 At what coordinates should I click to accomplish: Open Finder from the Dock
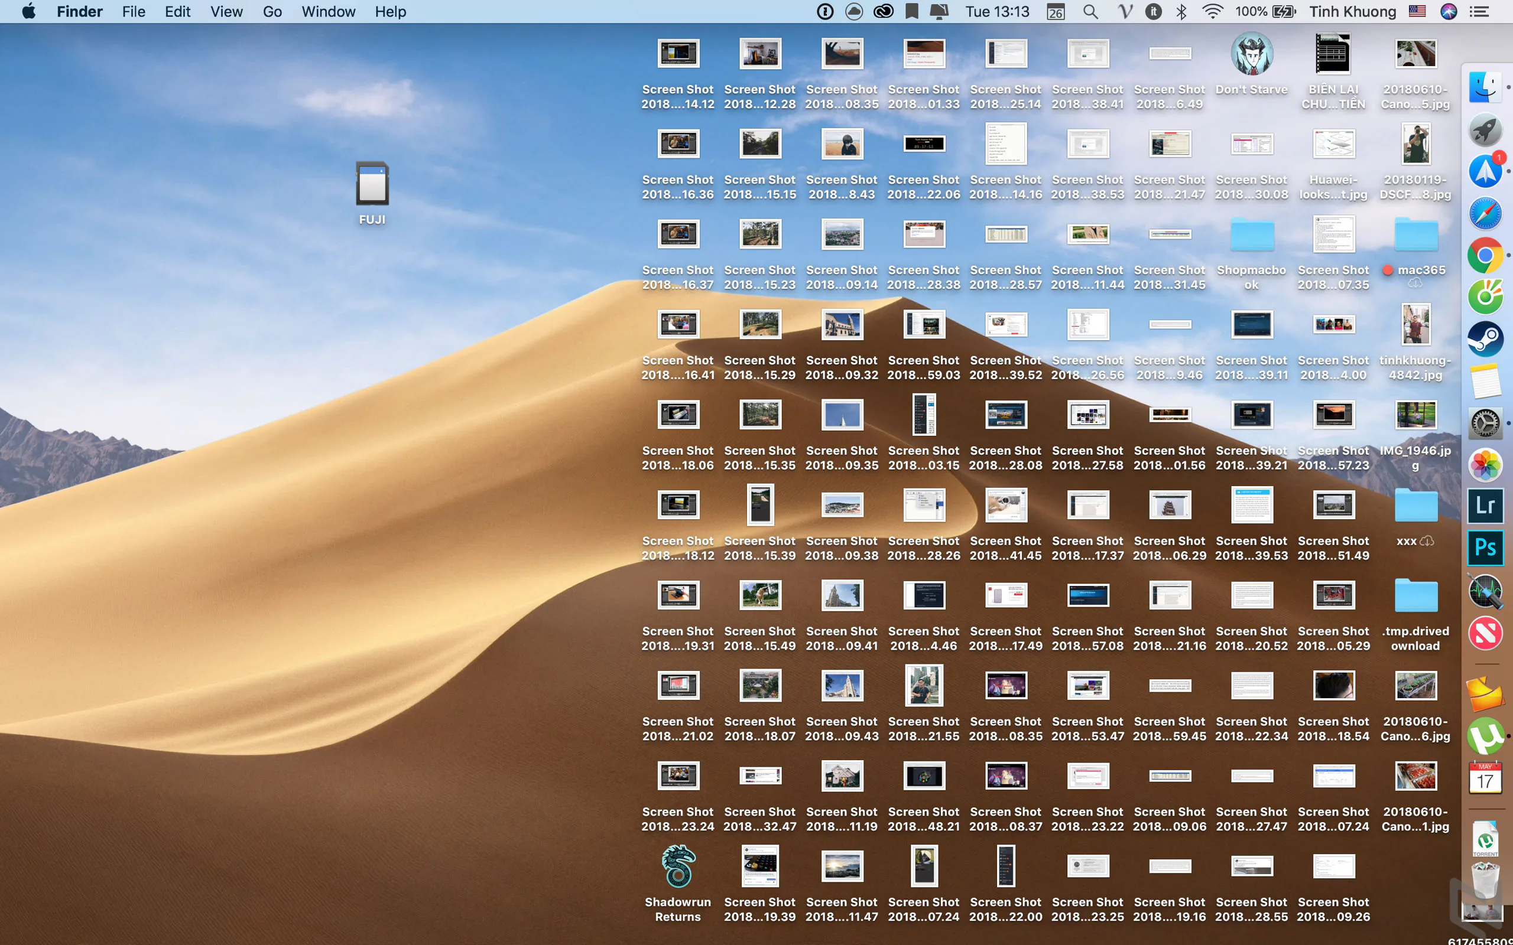(x=1485, y=87)
